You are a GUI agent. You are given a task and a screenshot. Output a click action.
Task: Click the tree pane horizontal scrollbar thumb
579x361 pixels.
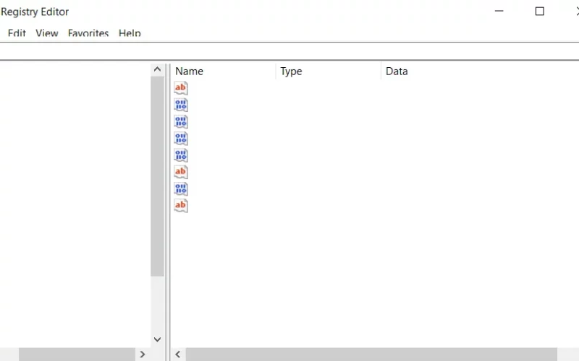click(x=77, y=355)
